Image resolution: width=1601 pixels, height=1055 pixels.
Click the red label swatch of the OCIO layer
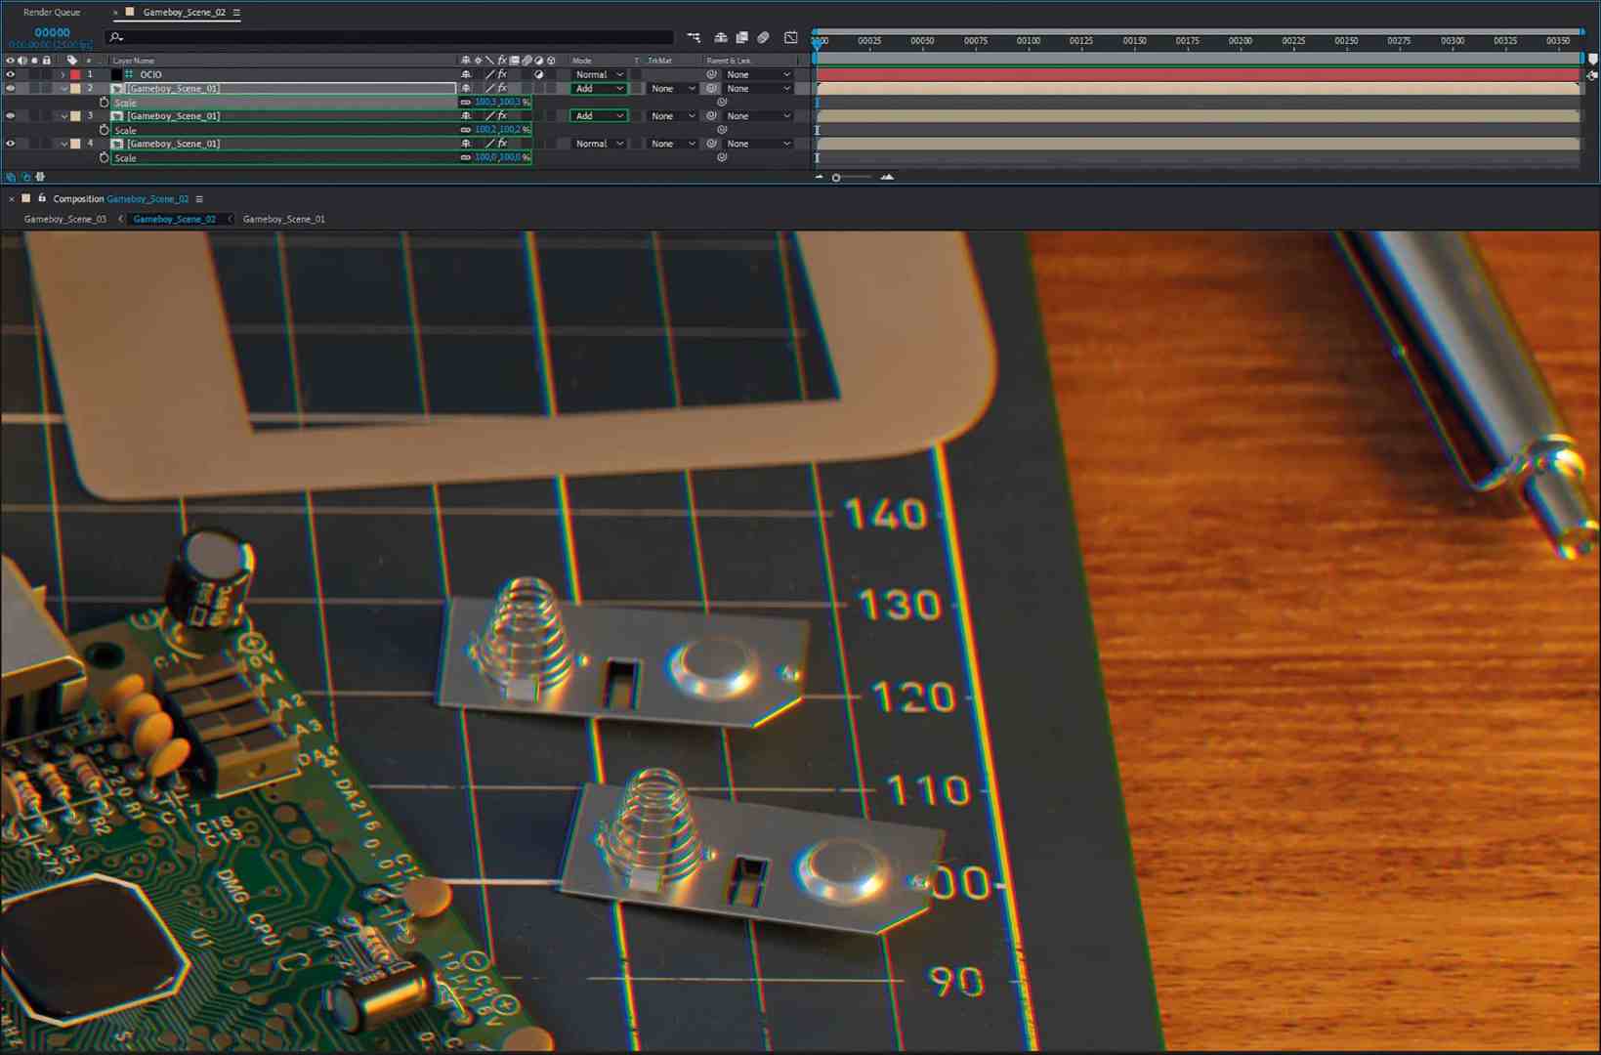(76, 74)
